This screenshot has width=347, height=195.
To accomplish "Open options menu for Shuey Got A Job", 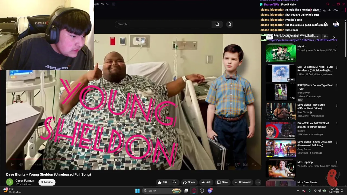I will (x=337, y=142).
